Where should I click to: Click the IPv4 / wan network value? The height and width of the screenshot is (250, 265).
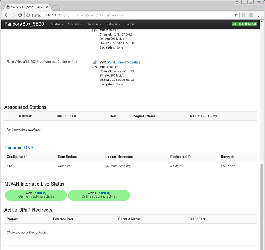tap(228, 166)
